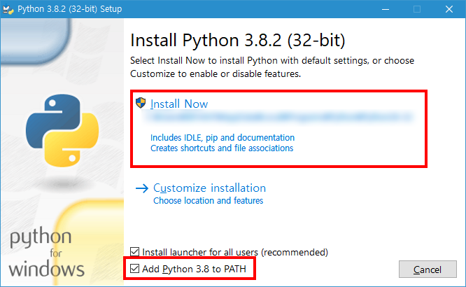Minimize the Python Setup window
Image resolution: width=466 pixels, height=287 pixels.
(x=386, y=9)
